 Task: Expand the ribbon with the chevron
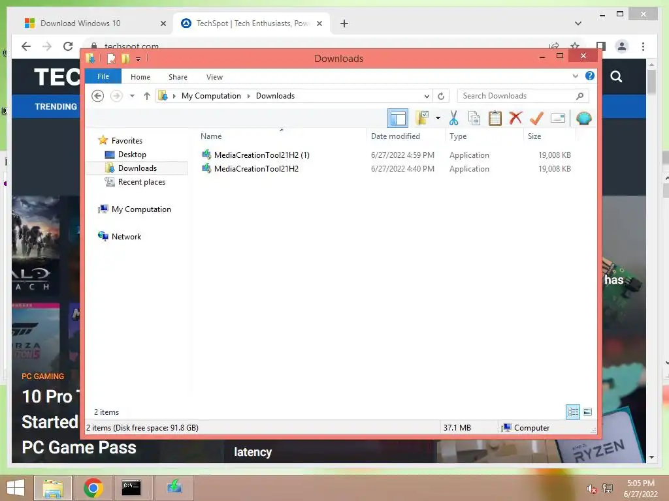pos(575,76)
